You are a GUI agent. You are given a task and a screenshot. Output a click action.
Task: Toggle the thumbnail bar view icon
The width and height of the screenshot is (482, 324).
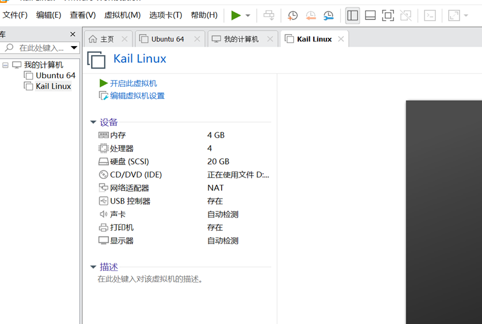(370, 15)
